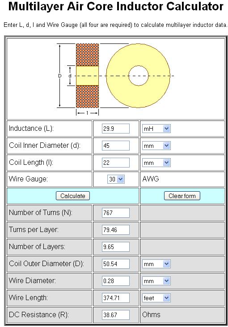Focus the Coil Inner Diameter input field
This screenshot has width=228, height=327.
tap(115, 146)
